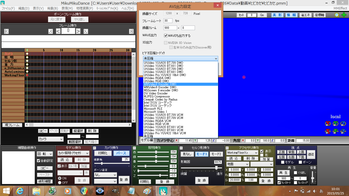
Task: Click the 座標軸 button in viewport toolbar
Action: click(x=319, y=15)
